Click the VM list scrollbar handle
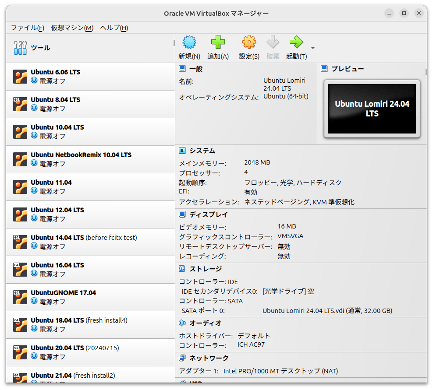The image size is (433, 390). pos(174,43)
